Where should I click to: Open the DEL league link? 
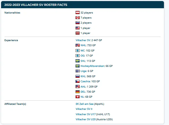(x=83, y=92)
